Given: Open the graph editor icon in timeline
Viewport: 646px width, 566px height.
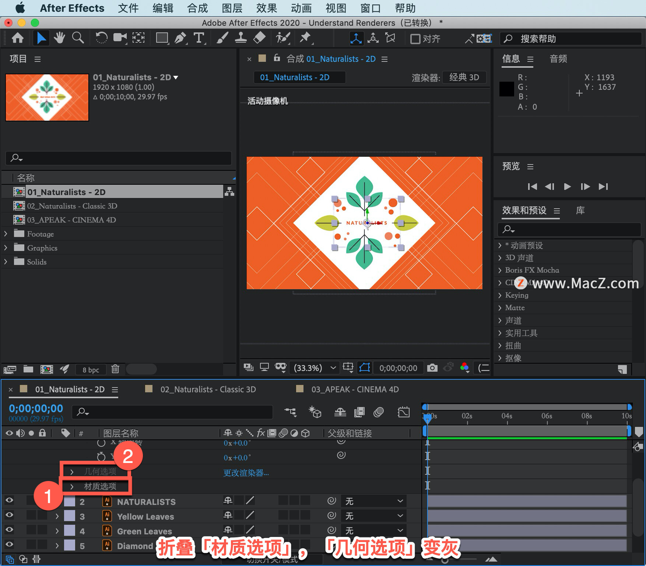Looking at the screenshot, I should [x=404, y=412].
